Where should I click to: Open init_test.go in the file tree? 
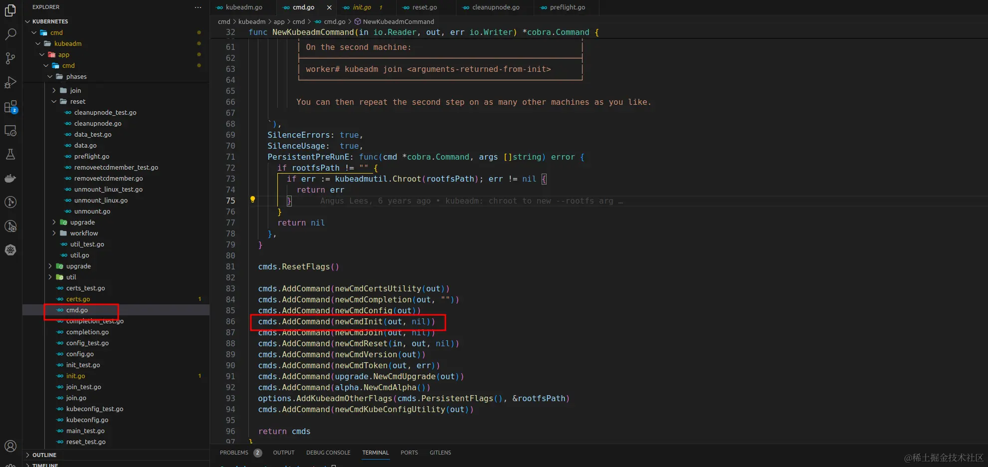pos(83,365)
